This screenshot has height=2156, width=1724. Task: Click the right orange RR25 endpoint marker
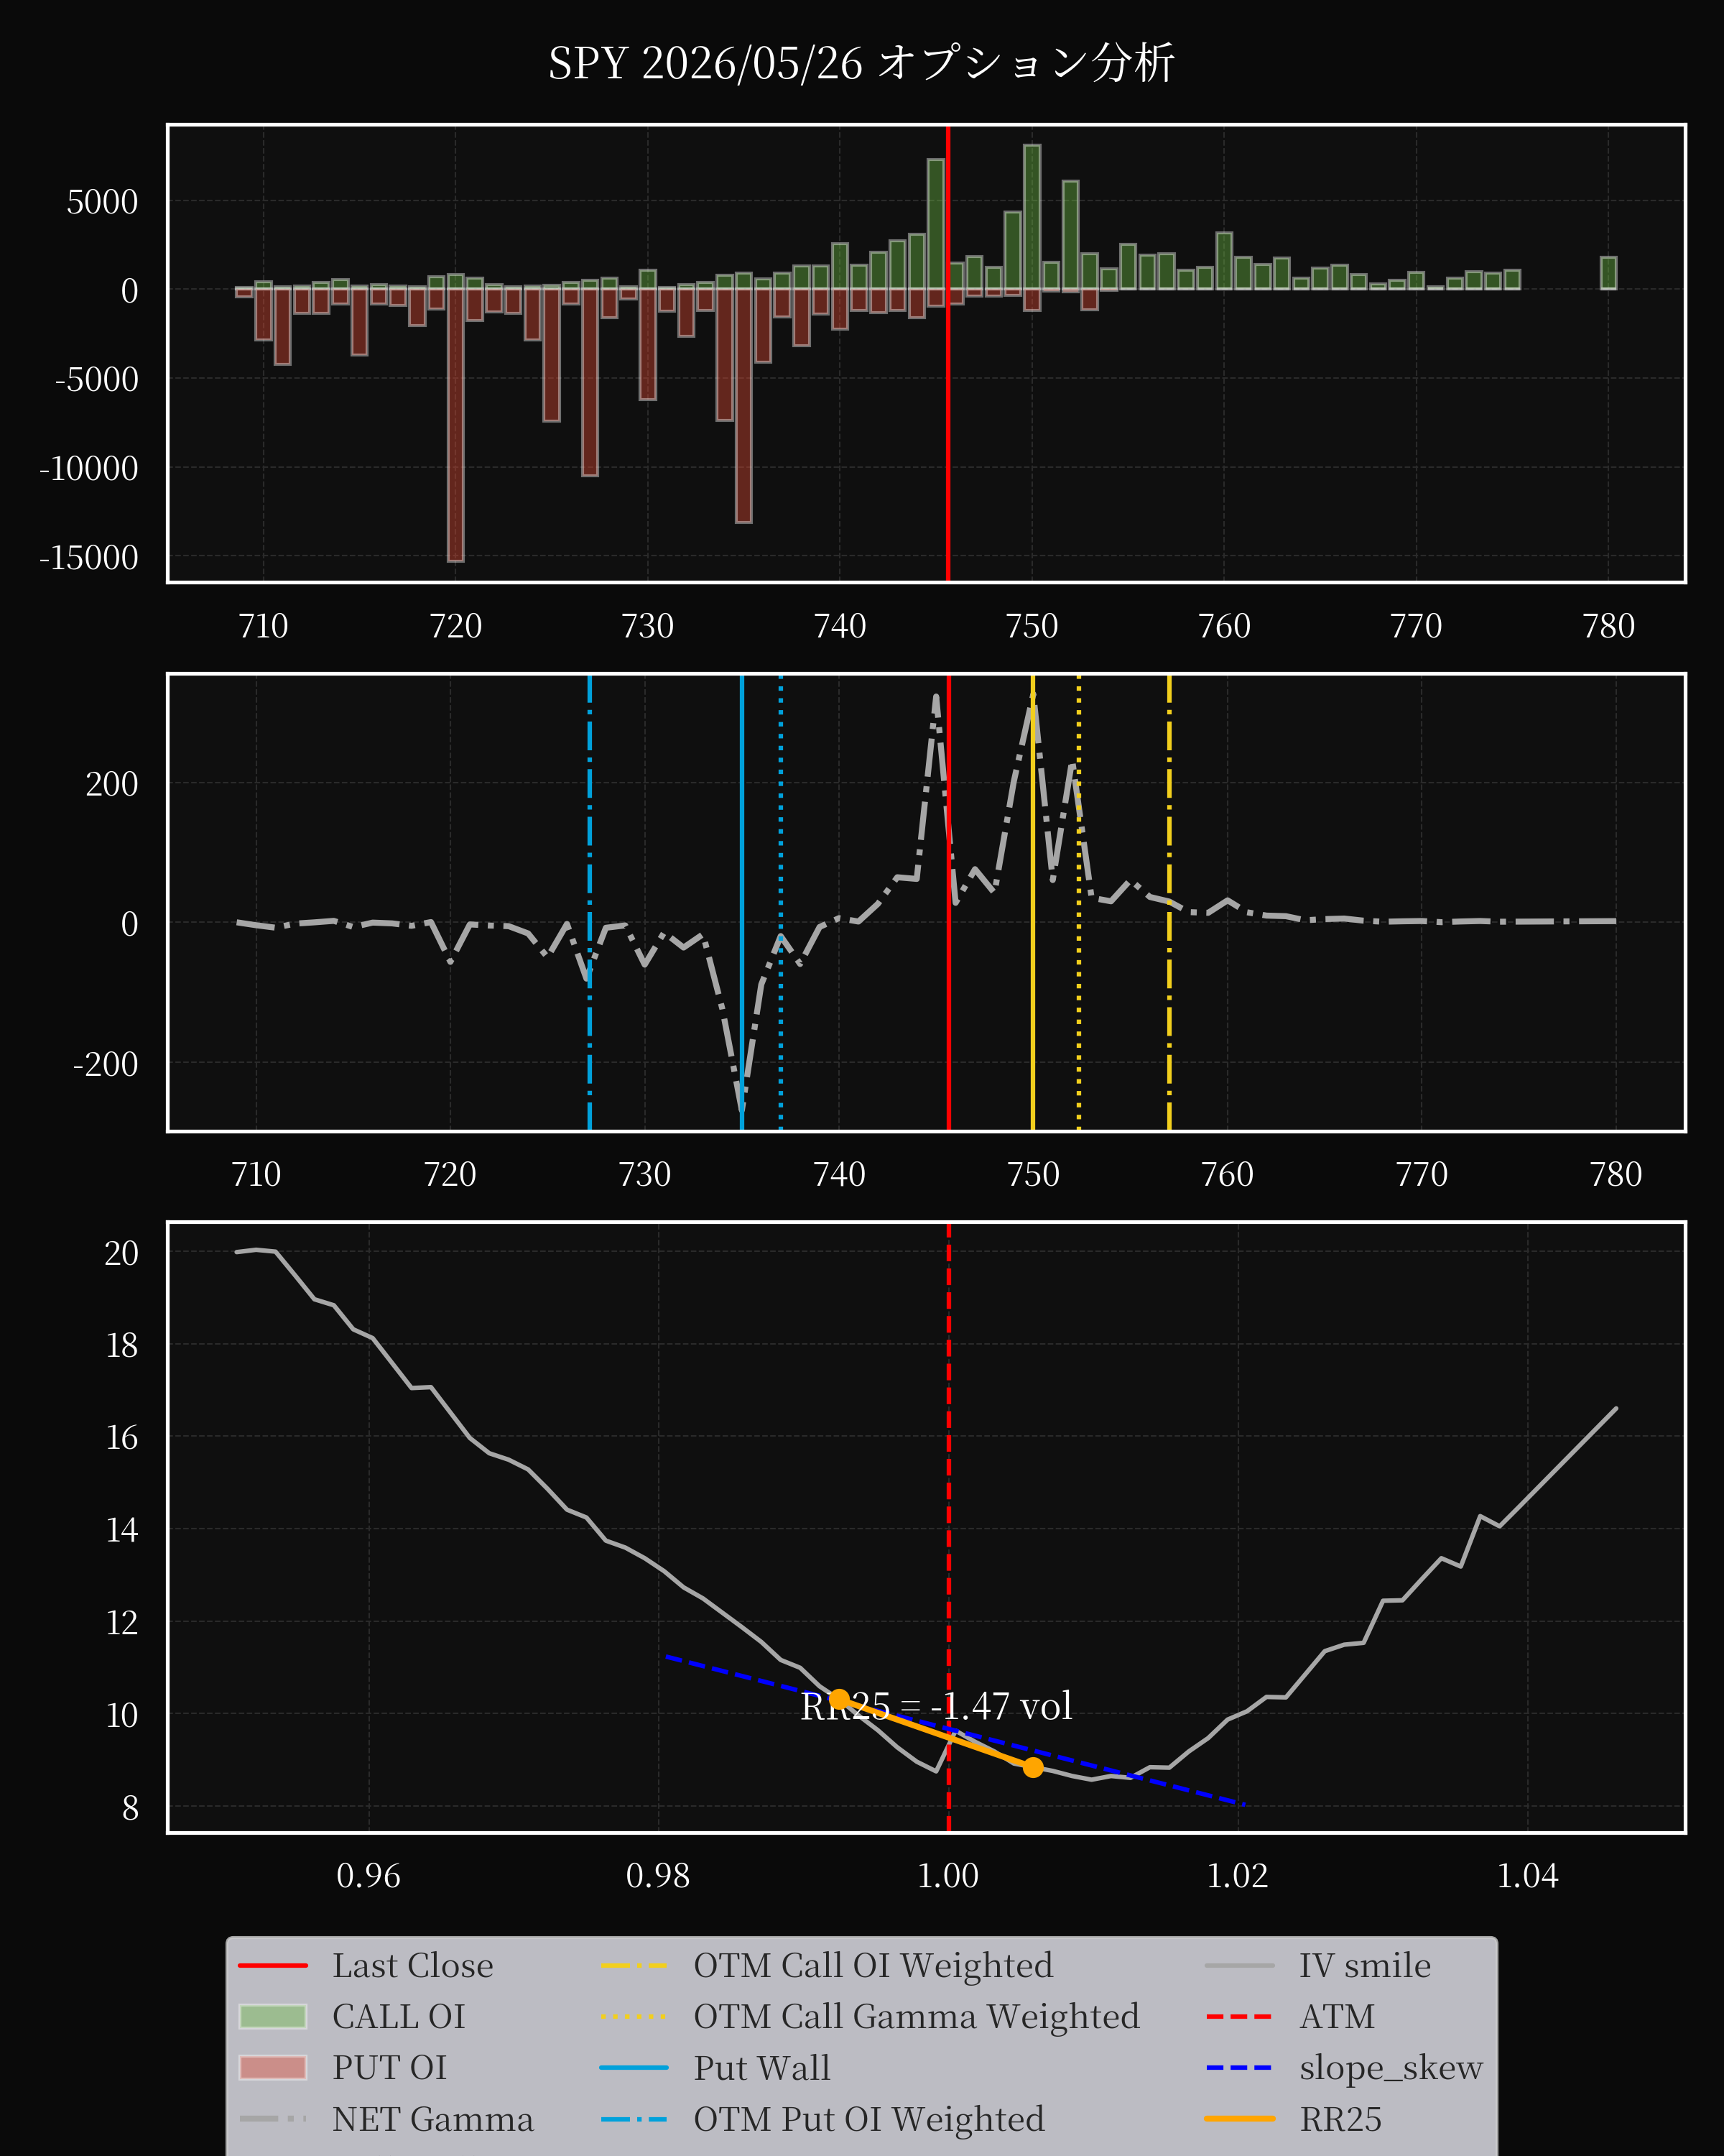[1032, 1767]
